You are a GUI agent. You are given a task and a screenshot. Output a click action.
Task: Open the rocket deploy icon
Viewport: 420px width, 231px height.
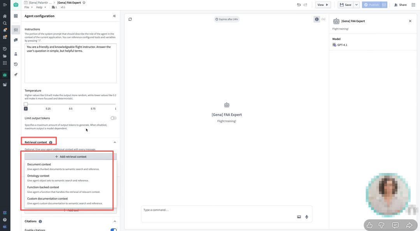pyautogui.click(x=16, y=75)
